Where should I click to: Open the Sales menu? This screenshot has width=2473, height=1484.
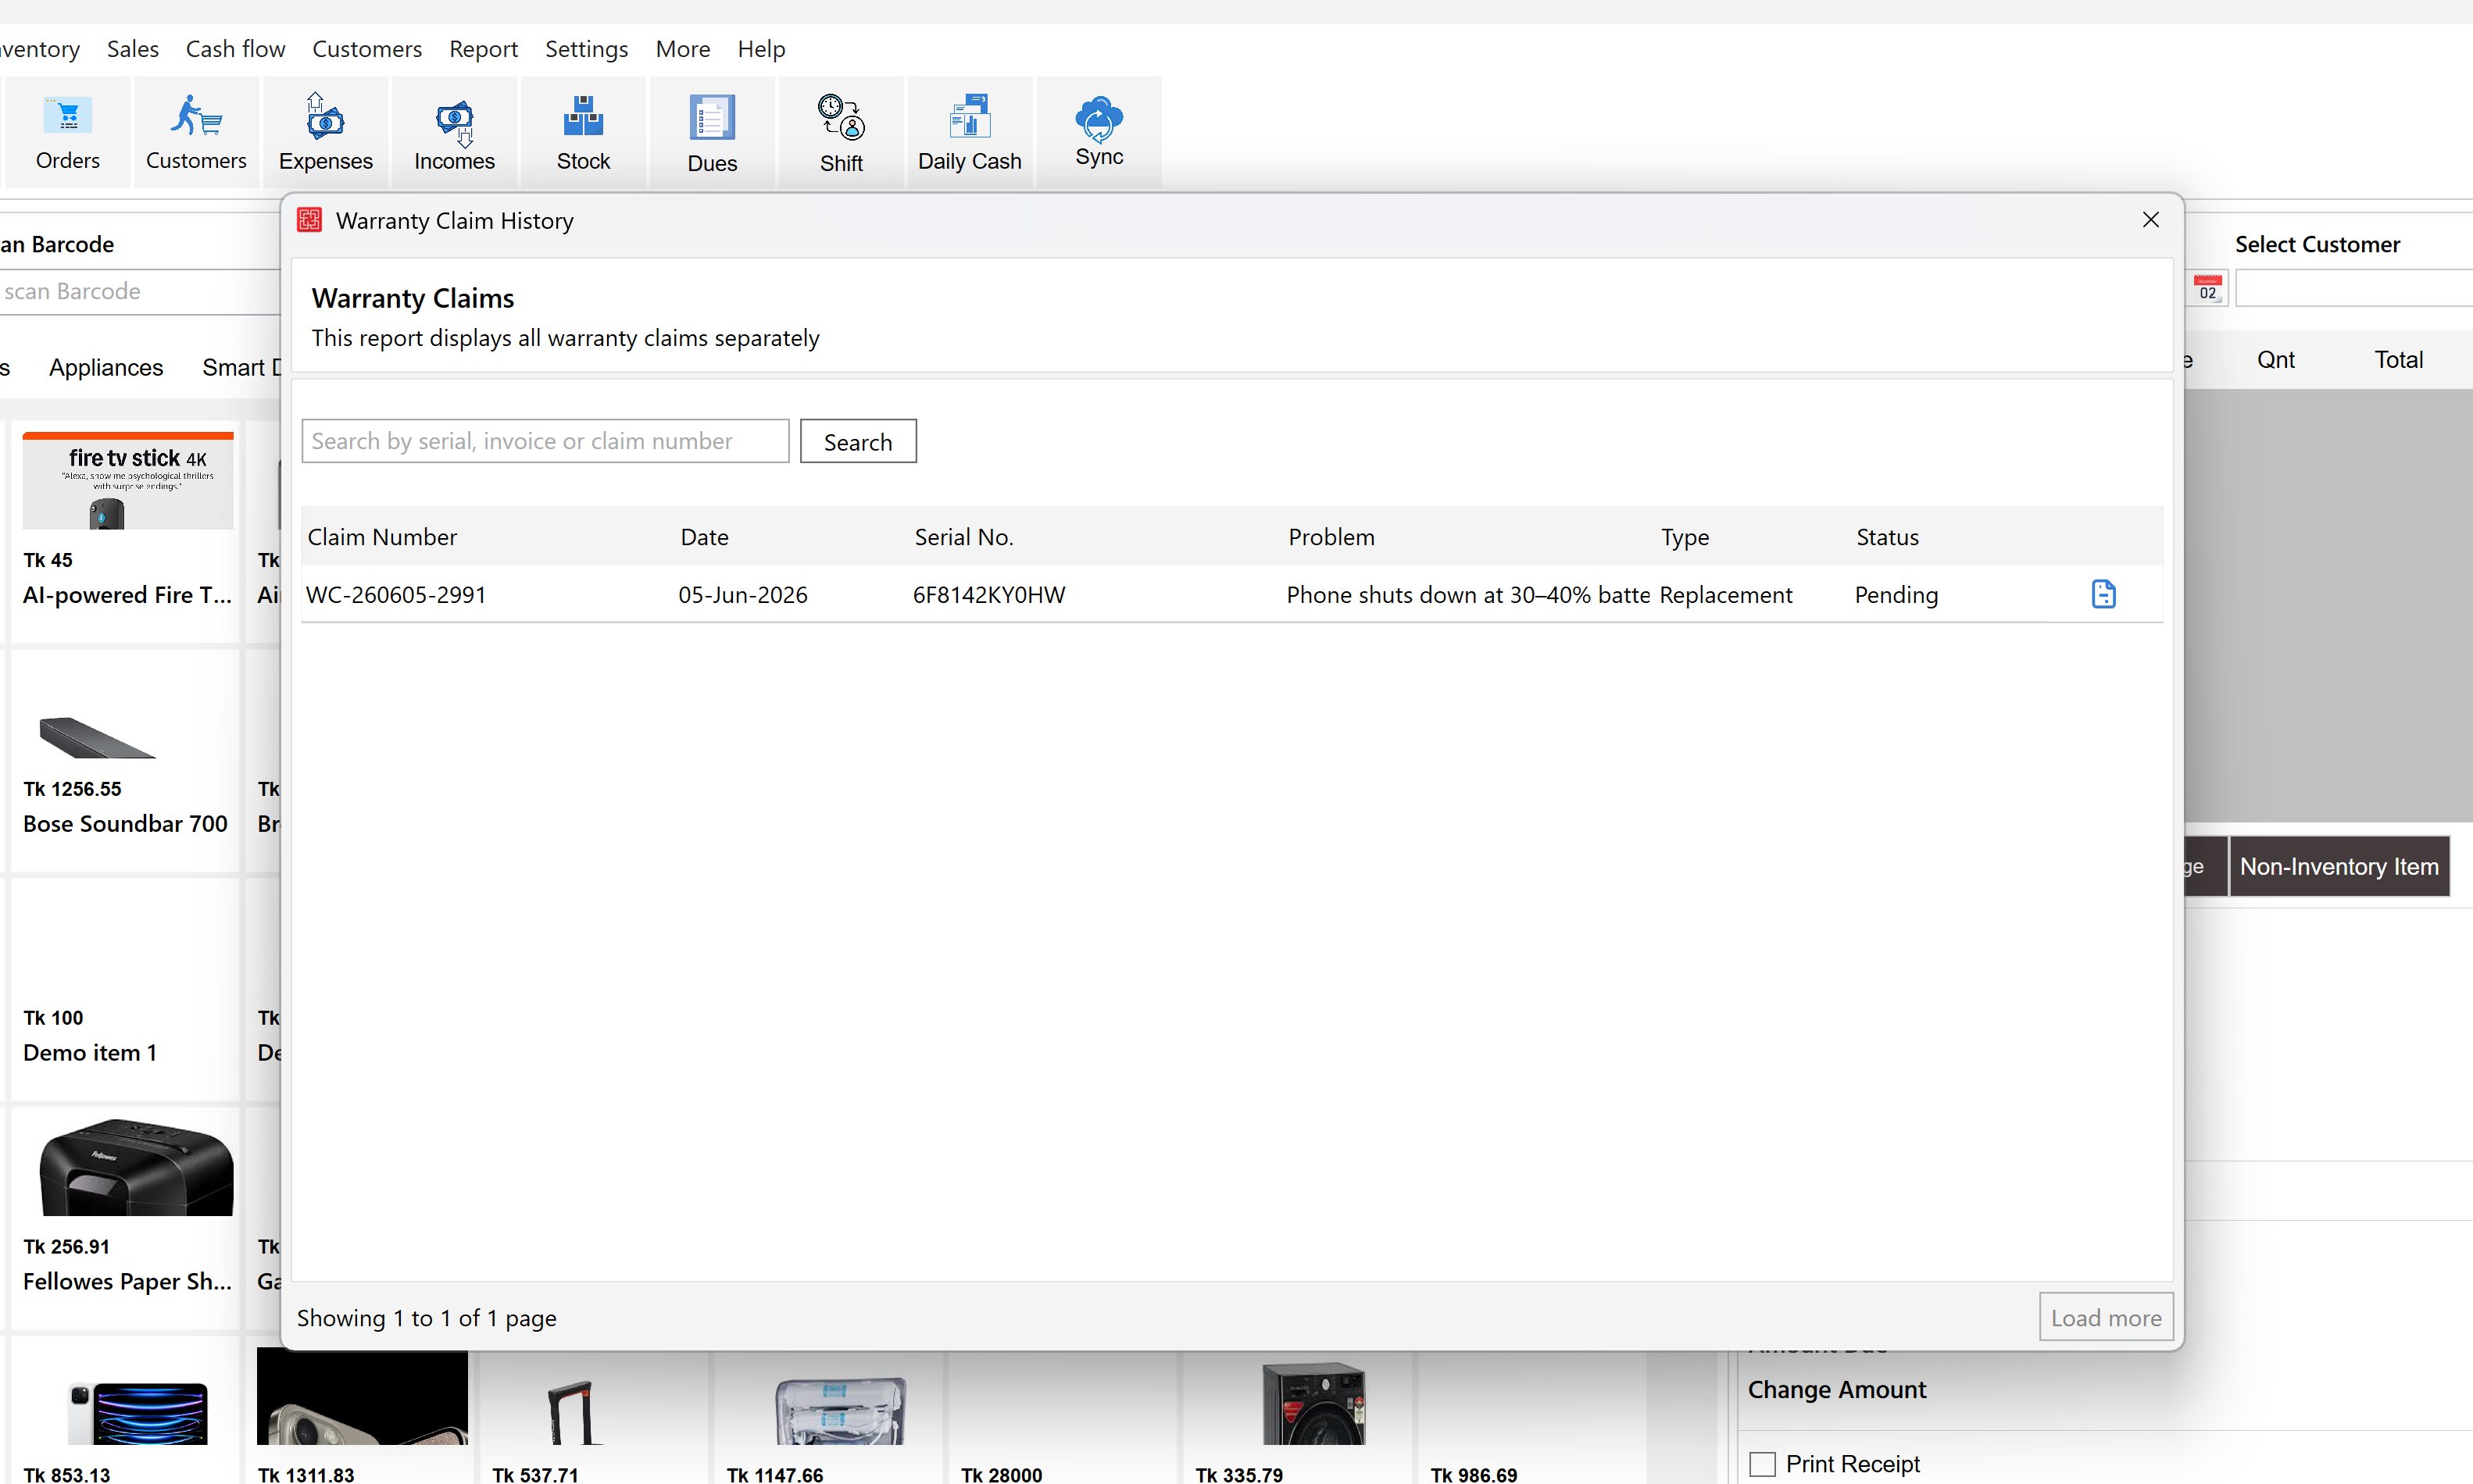133,49
